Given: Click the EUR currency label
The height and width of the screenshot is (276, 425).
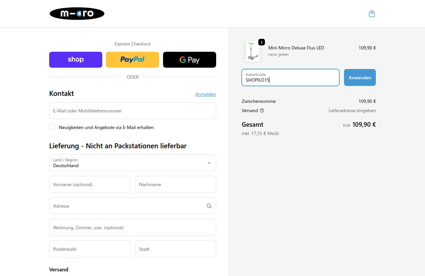Looking at the screenshot, I should [x=347, y=125].
